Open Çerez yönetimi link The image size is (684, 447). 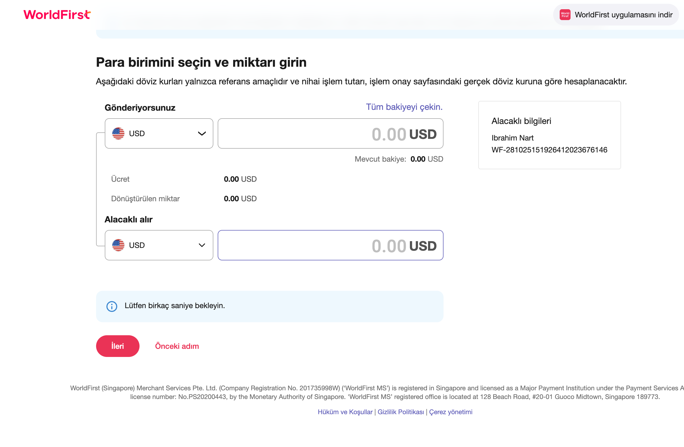pos(450,412)
